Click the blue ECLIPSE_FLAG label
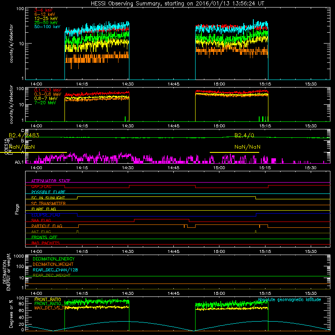 (x=46, y=215)
